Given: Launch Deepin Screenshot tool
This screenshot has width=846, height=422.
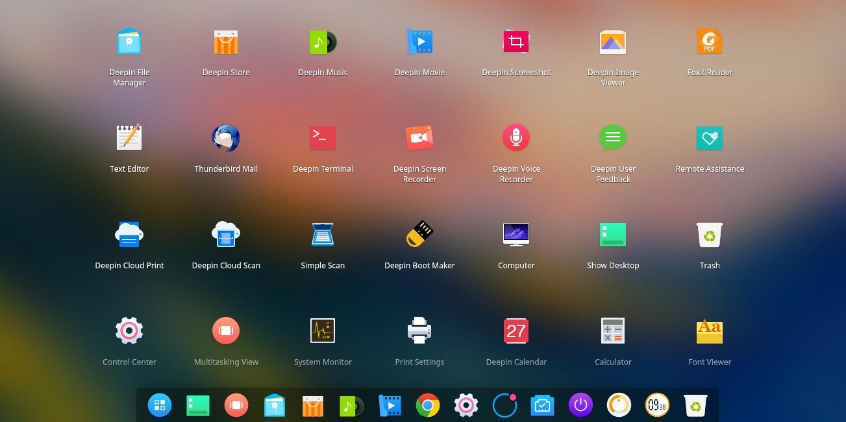Looking at the screenshot, I should click(x=516, y=42).
